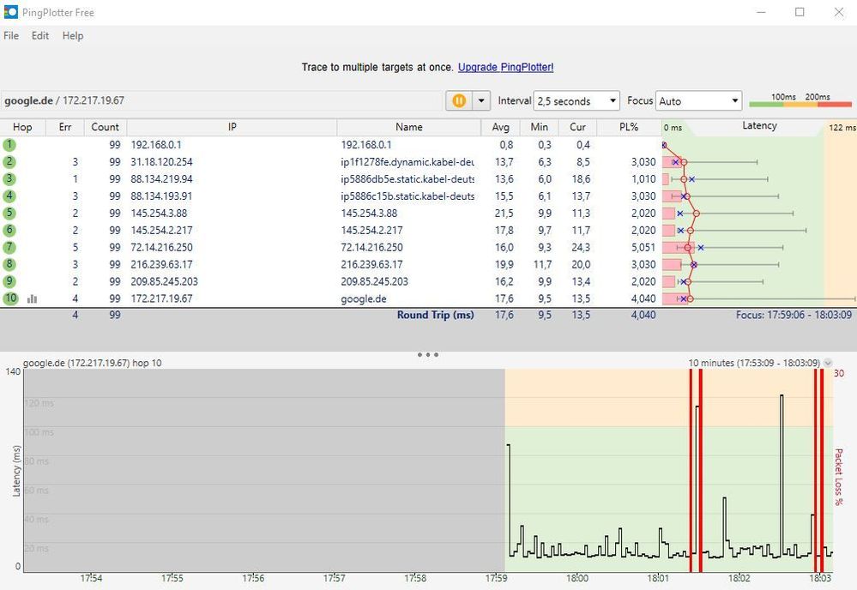The height and width of the screenshot is (590, 857).
Task: Select hop 1 green circle icon
Action: [9, 145]
